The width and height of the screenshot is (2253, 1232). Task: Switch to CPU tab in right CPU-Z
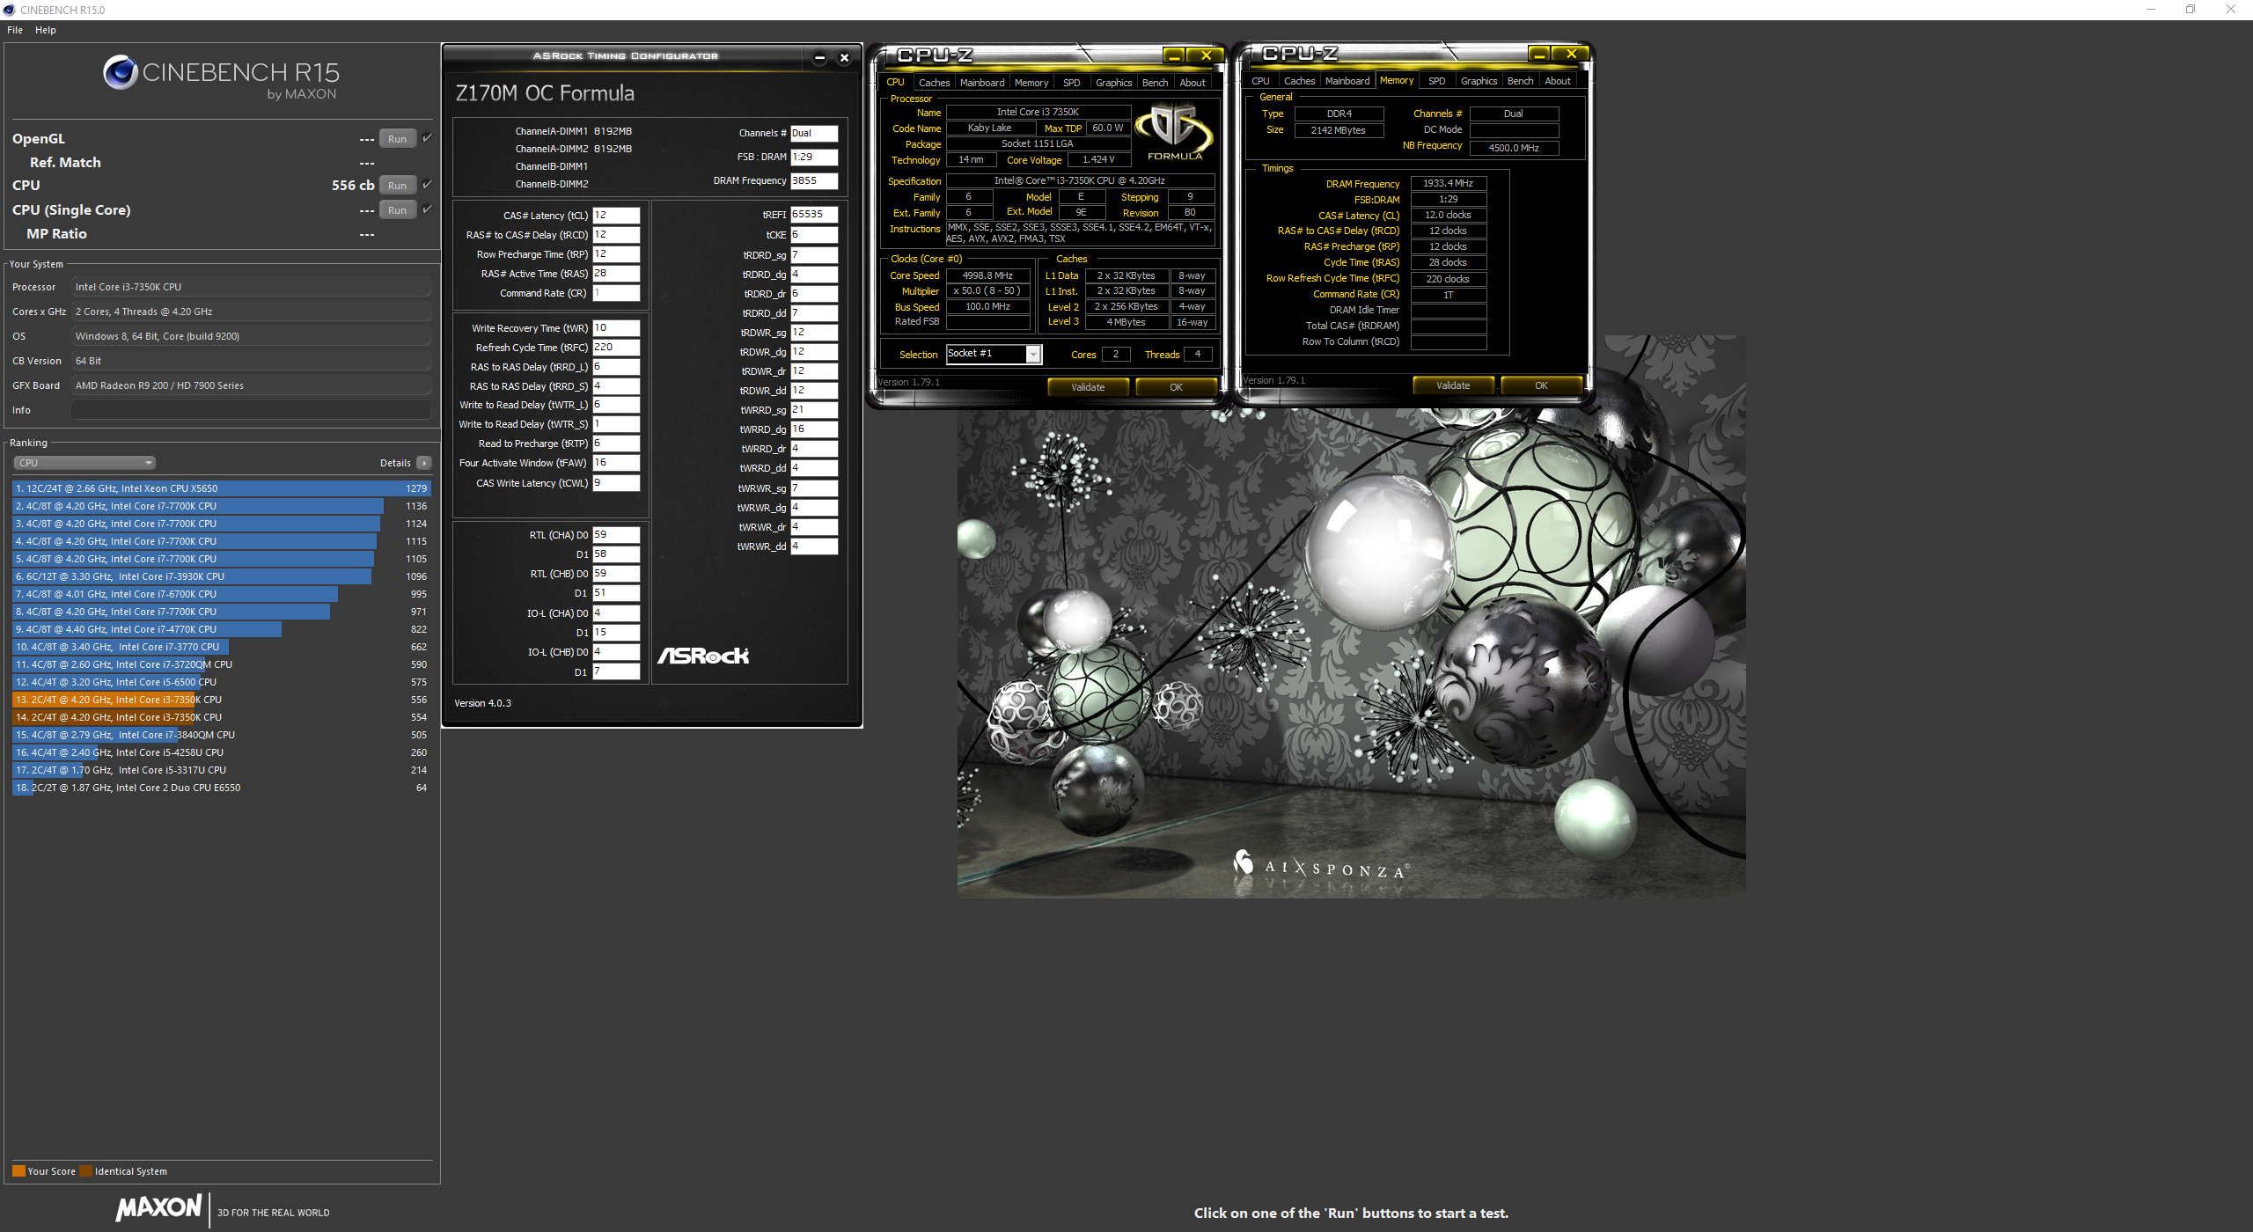pyautogui.click(x=1260, y=81)
